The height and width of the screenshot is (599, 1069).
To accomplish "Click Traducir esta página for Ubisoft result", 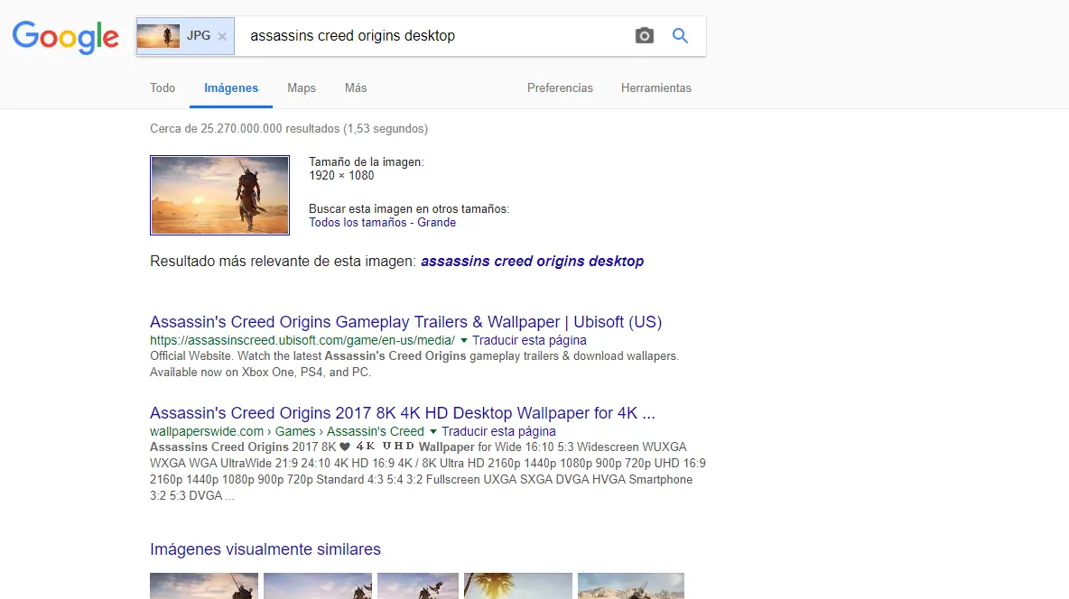I will tap(529, 340).
